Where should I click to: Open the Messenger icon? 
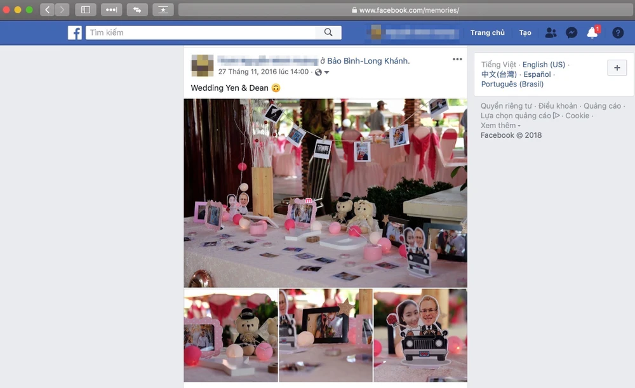(x=571, y=33)
